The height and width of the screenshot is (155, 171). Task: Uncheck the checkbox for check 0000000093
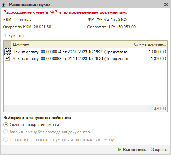[7, 58]
